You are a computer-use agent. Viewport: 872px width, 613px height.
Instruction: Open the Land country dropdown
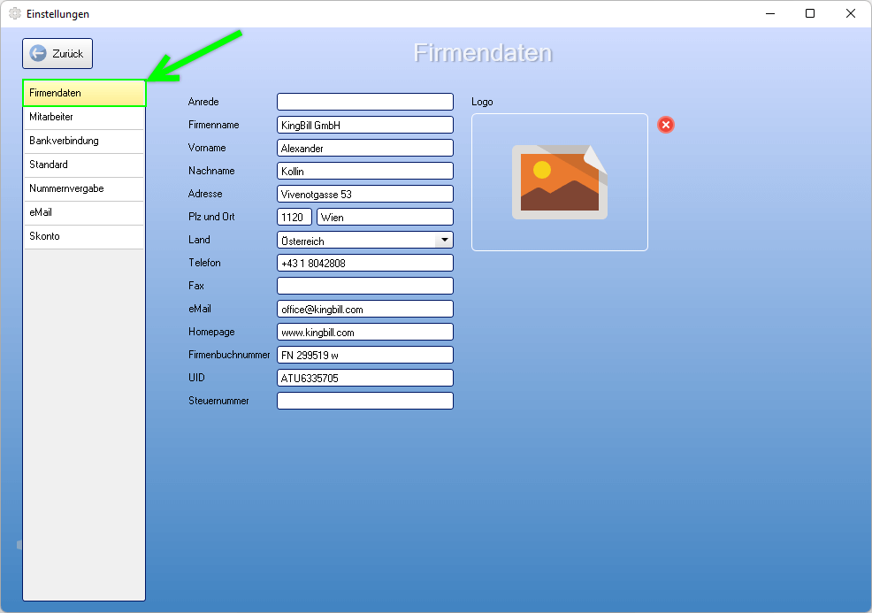point(444,240)
